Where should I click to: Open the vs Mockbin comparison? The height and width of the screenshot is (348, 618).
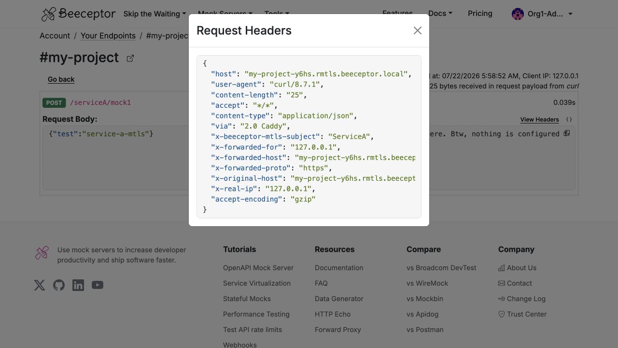coord(425,299)
